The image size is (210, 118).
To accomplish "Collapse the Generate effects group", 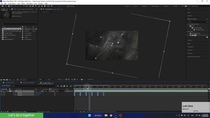I will [x=187, y=32].
